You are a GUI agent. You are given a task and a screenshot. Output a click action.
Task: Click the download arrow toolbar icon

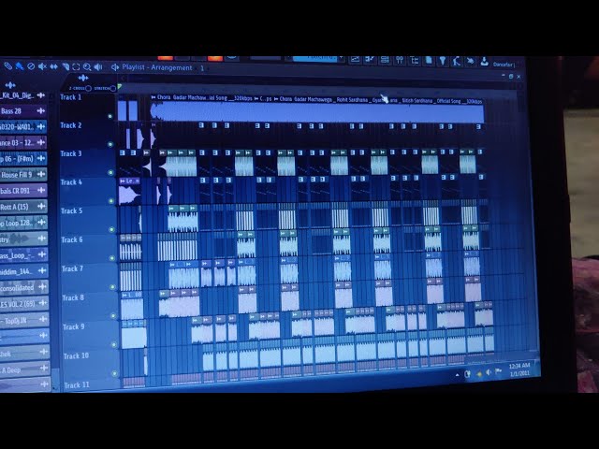pyautogui.click(x=485, y=61)
